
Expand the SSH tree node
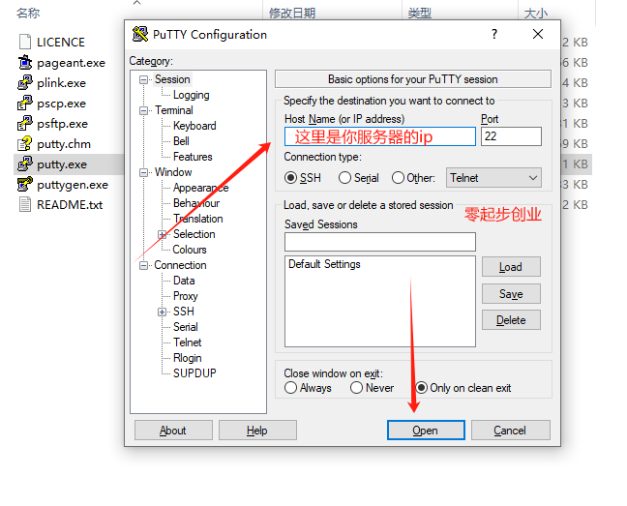click(163, 312)
